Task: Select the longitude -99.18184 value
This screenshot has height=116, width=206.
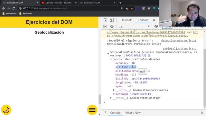Action: [140, 82]
